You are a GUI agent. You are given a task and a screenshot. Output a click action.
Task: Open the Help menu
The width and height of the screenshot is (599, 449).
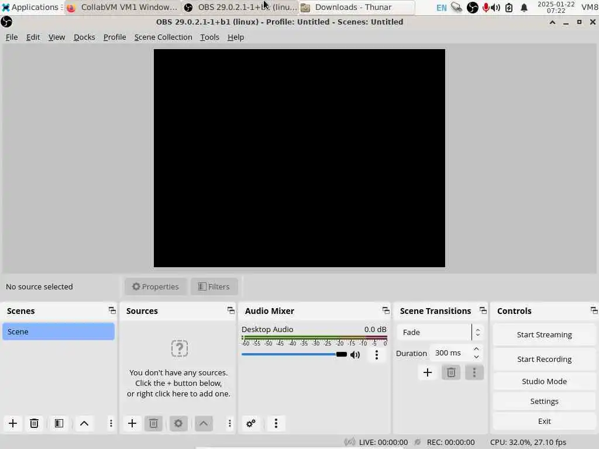[x=236, y=37]
